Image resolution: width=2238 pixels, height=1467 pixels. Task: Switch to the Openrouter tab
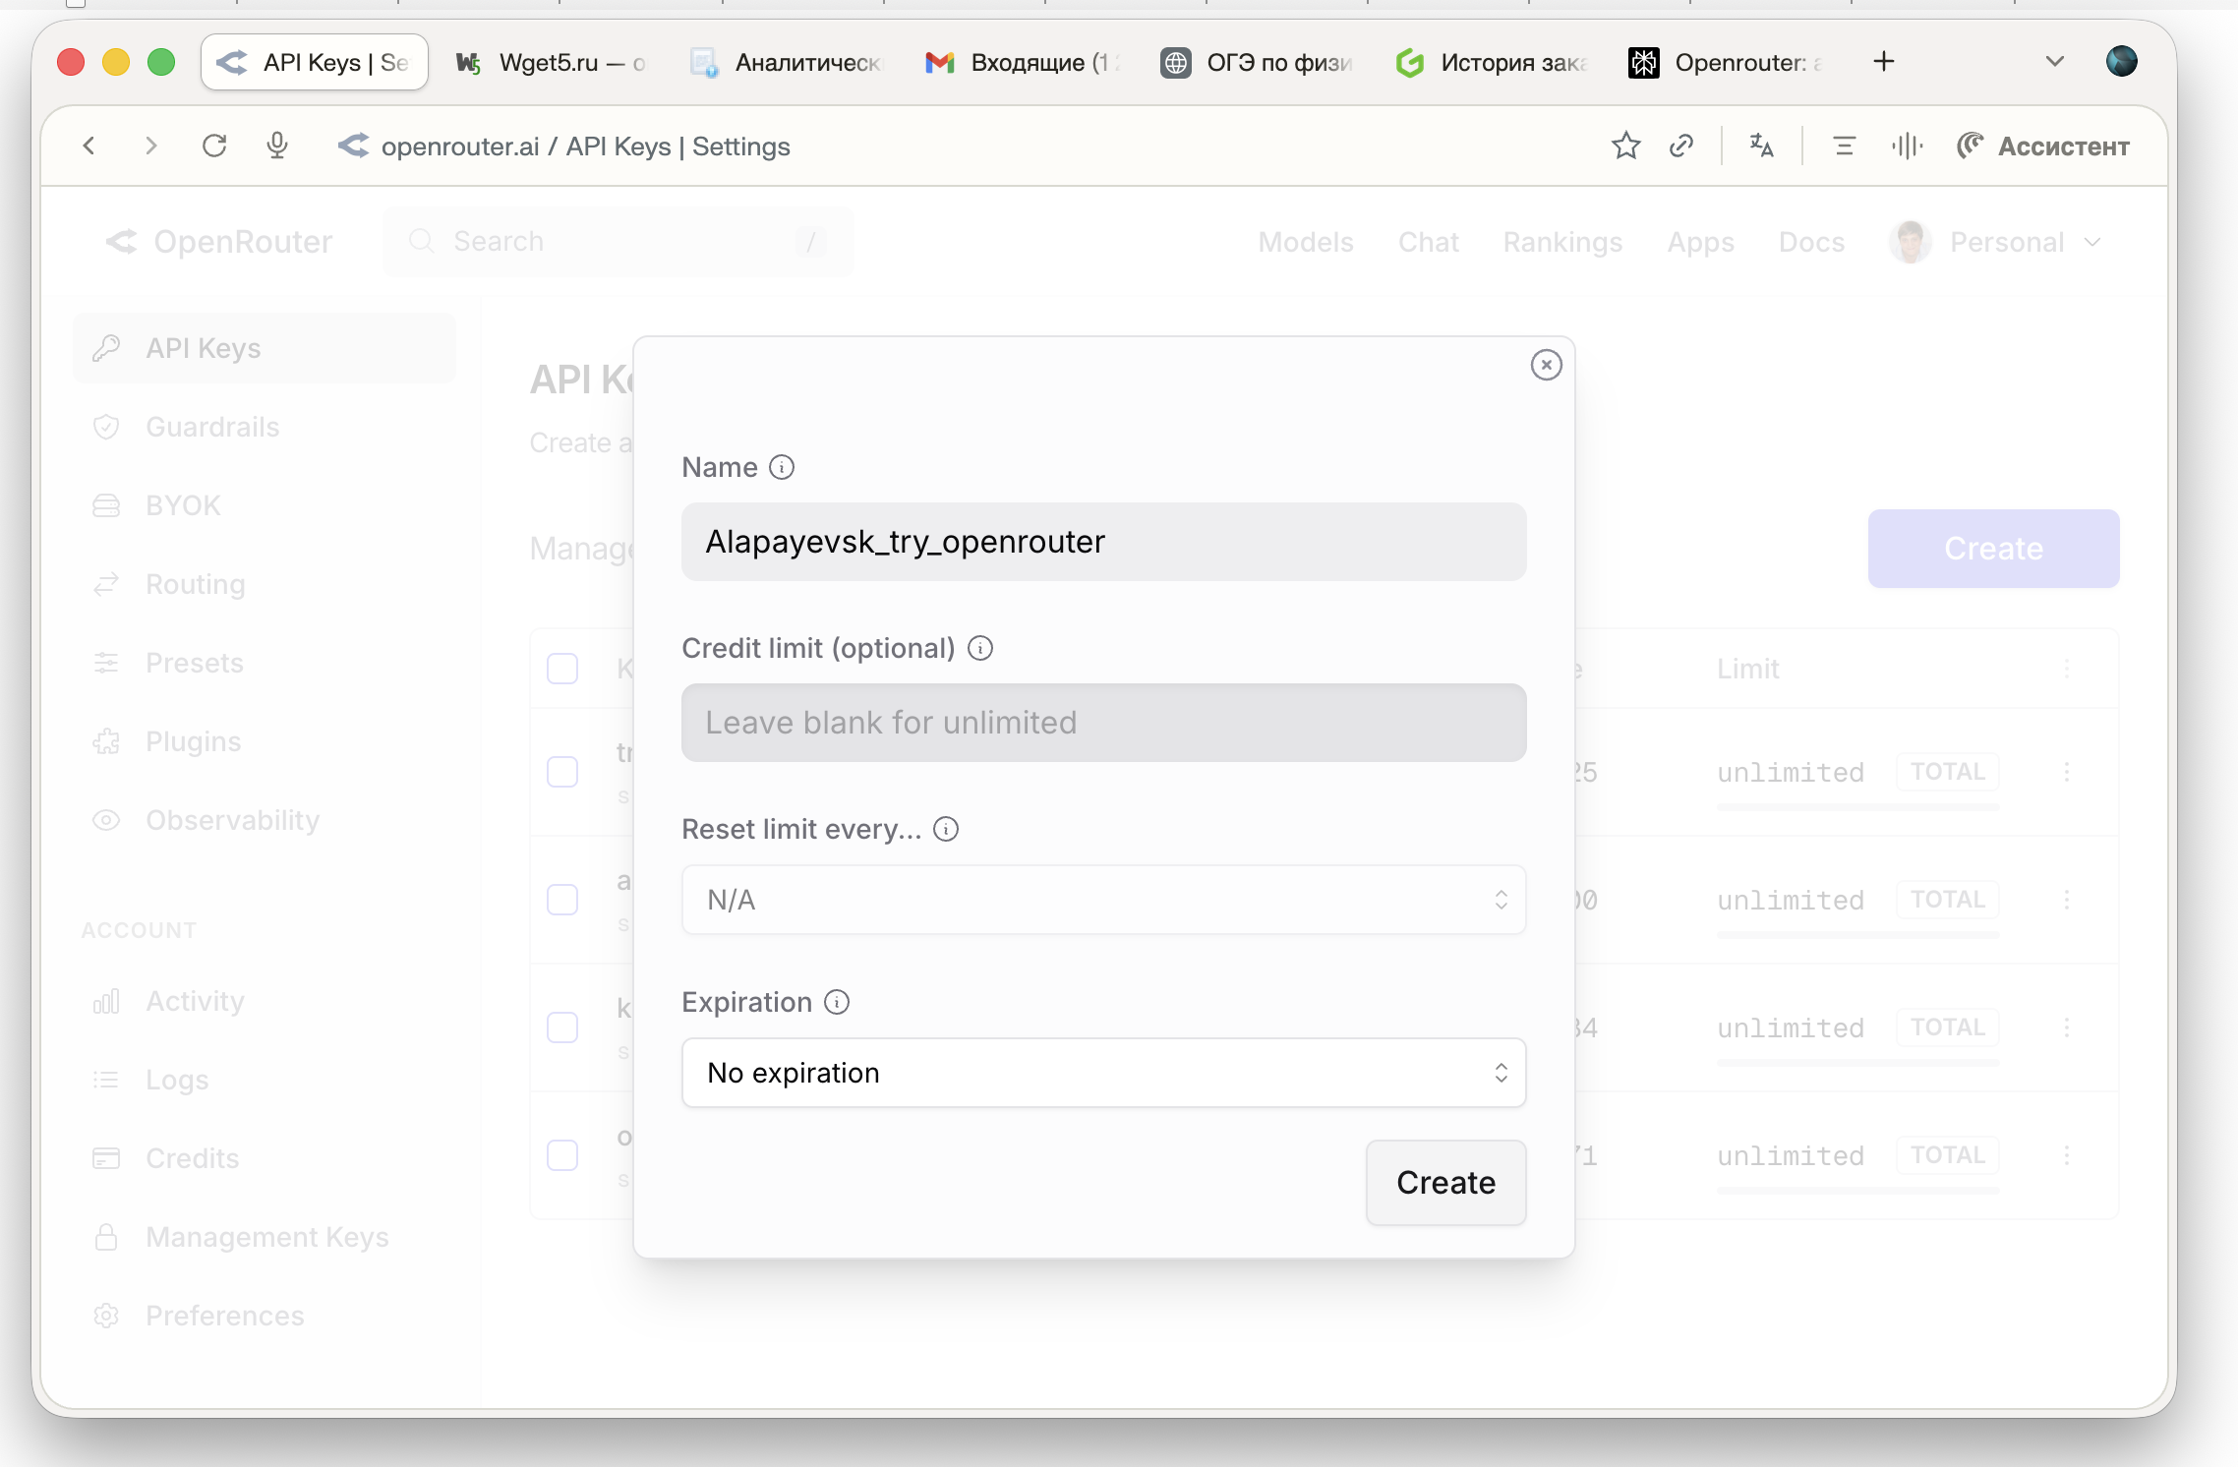[x=1727, y=62]
